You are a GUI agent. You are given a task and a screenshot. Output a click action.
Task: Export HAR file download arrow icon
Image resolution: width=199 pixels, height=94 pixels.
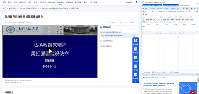click(146, 14)
